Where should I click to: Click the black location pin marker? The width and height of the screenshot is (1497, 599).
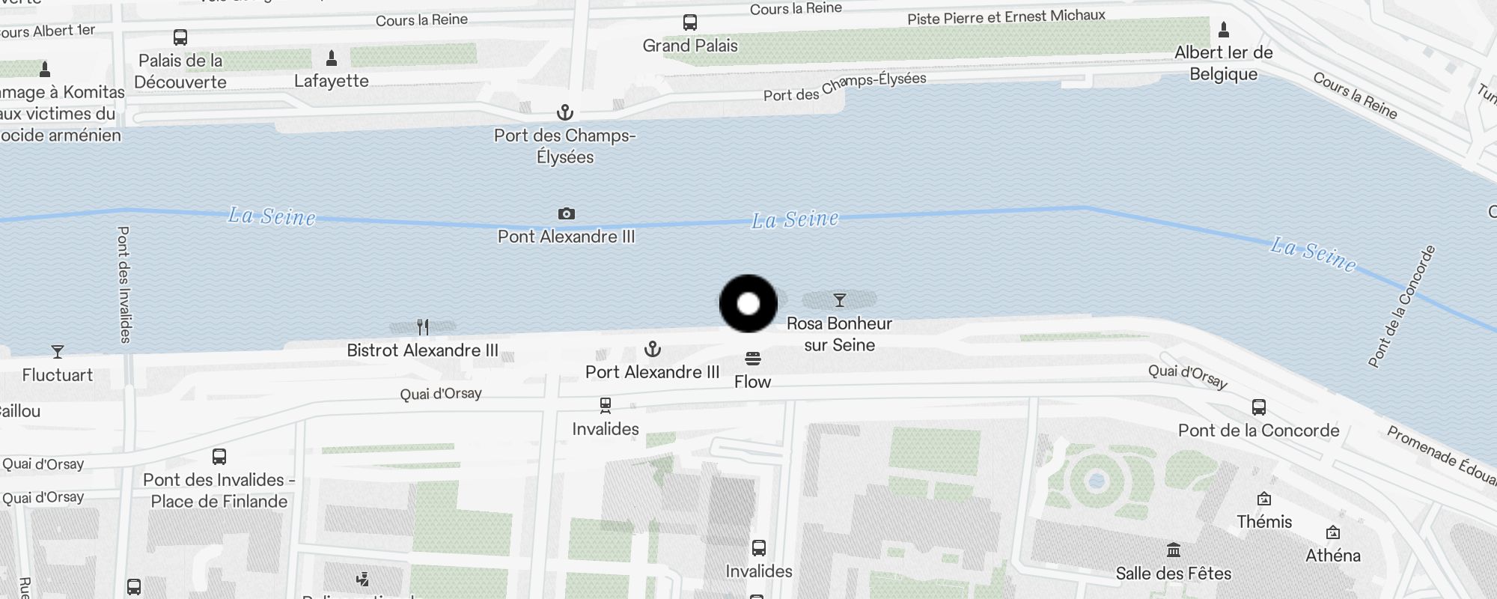click(748, 303)
